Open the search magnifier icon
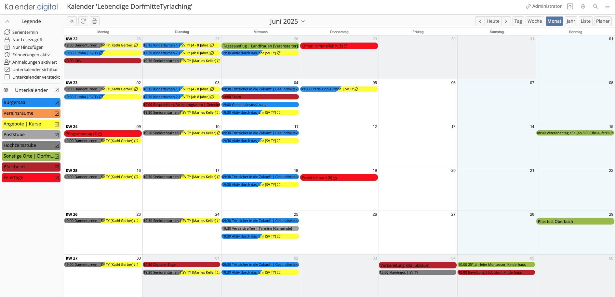Screen dimensions: 615x297 [x=595, y=6]
